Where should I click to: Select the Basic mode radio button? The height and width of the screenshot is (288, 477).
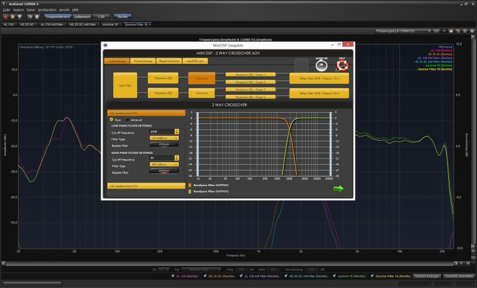tap(111, 119)
